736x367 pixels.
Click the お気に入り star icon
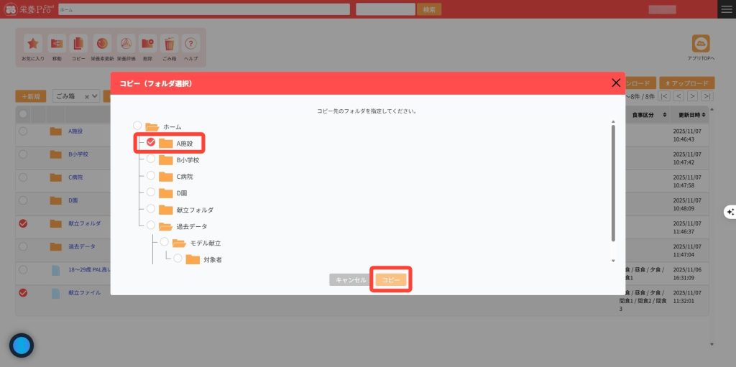click(x=32, y=44)
